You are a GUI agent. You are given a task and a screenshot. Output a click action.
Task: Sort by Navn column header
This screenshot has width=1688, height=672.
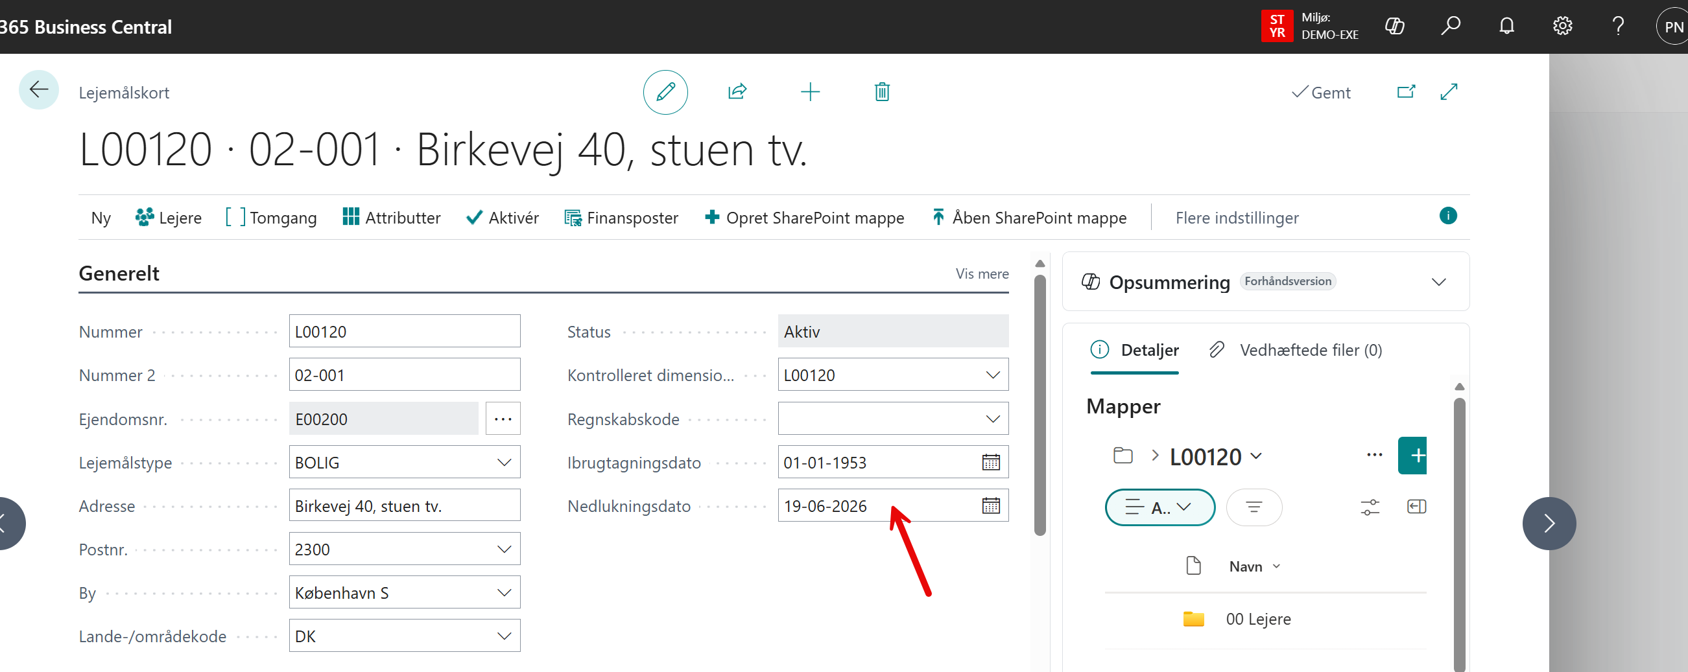coord(1254,566)
